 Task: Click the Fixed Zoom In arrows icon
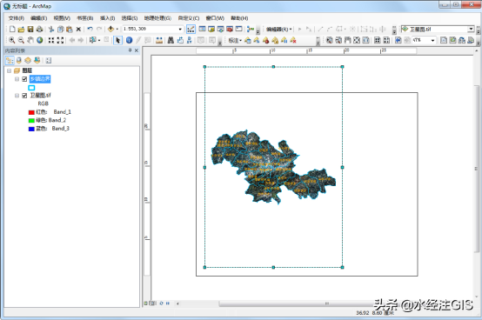click(51, 40)
